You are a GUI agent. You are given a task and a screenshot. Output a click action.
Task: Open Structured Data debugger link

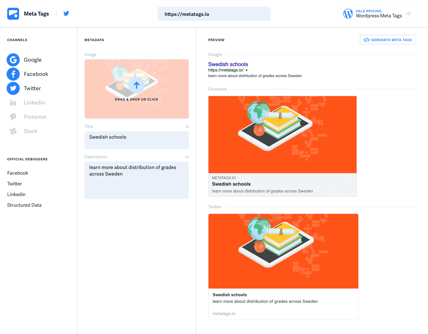click(24, 205)
